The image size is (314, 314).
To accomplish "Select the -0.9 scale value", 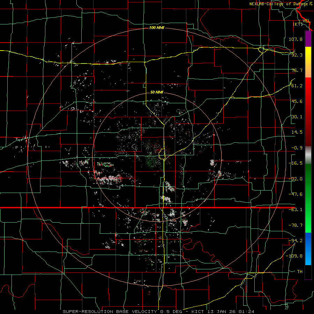I will pyautogui.click(x=297, y=148).
